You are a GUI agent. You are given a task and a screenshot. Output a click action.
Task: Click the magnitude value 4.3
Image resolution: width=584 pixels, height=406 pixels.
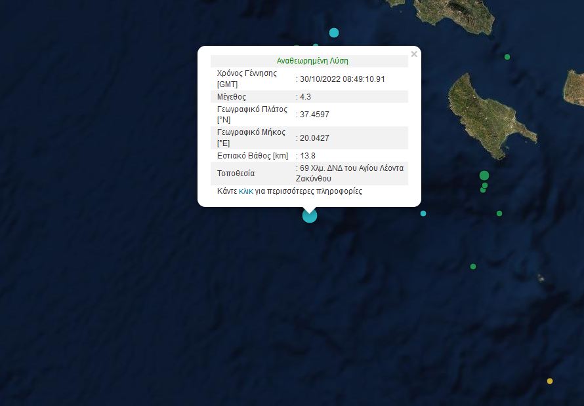click(305, 96)
